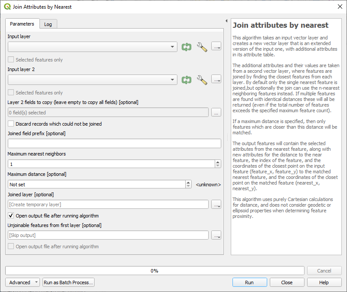Click the Run button
Screen dimensions: 347x292
pos(249,282)
